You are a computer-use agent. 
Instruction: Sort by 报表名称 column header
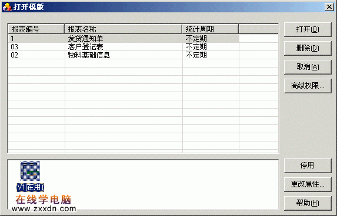(123, 29)
